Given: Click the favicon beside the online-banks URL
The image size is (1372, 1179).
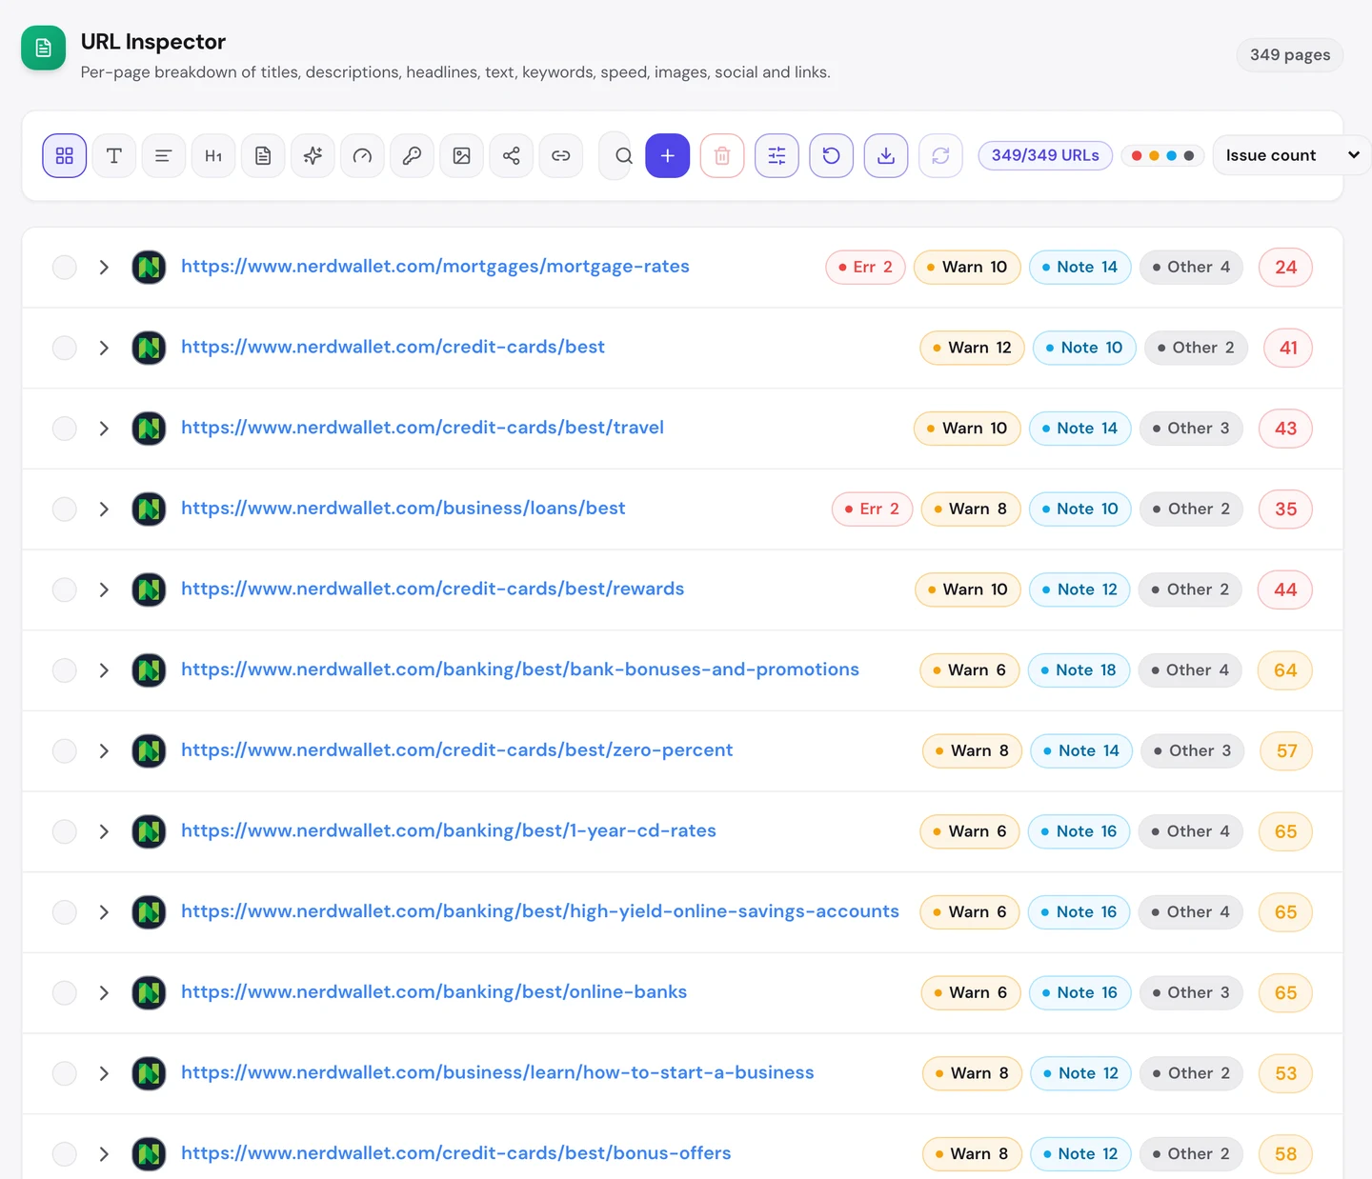Looking at the screenshot, I should click(x=149, y=992).
